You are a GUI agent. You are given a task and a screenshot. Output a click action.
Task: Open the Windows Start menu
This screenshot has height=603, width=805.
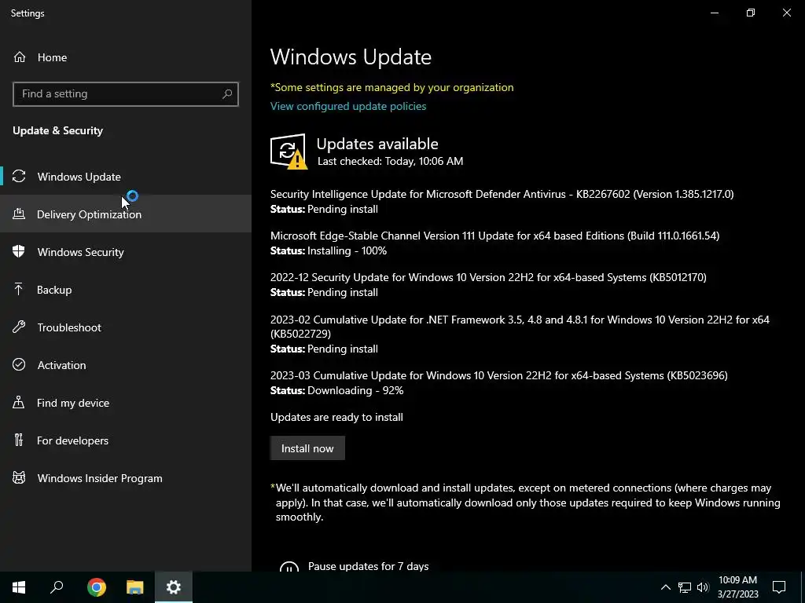19,587
